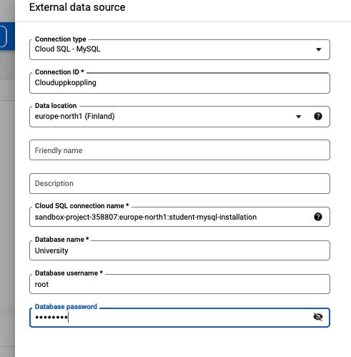Click the dimmed overlay beside the panel

point(7,191)
